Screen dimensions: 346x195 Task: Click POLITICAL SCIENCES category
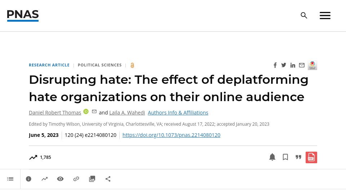(x=99, y=65)
